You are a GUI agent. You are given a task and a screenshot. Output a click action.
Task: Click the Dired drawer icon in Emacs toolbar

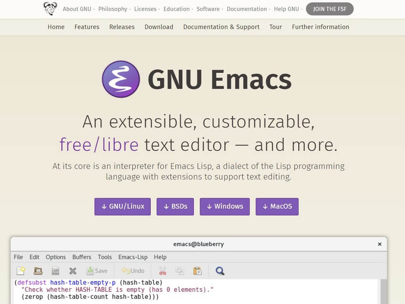click(55, 271)
